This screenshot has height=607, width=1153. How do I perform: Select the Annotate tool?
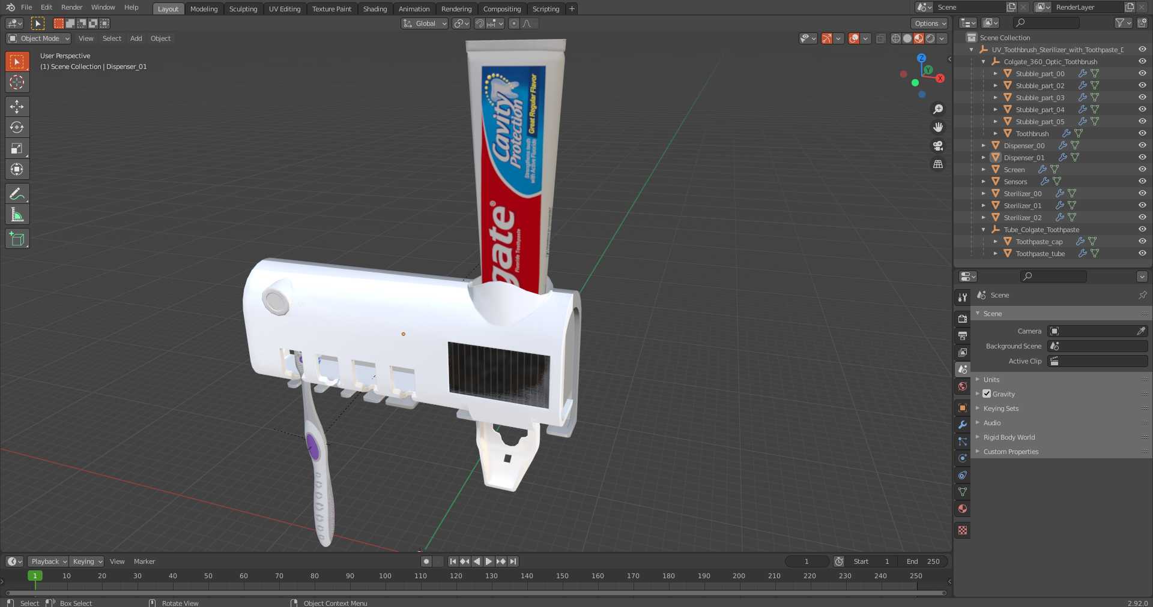coord(17,194)
